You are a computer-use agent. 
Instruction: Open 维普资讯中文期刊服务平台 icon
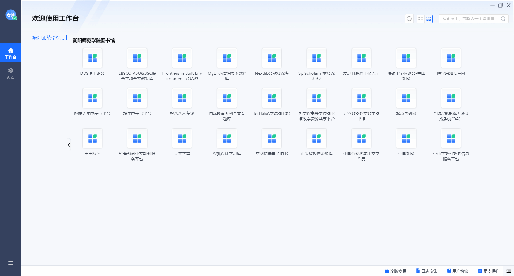tap(137, 138)
